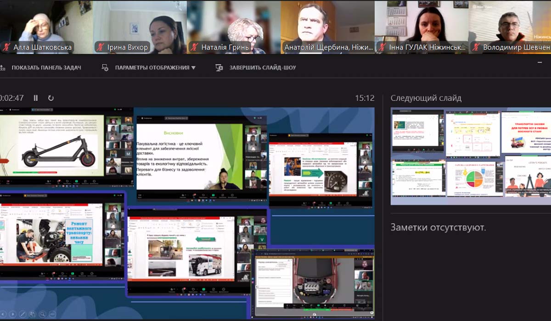Go to the previous slide arrow

[x=2, y=314]
